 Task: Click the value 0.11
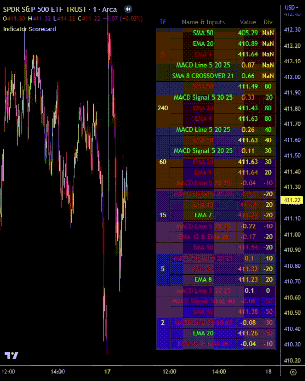[248, 151]
